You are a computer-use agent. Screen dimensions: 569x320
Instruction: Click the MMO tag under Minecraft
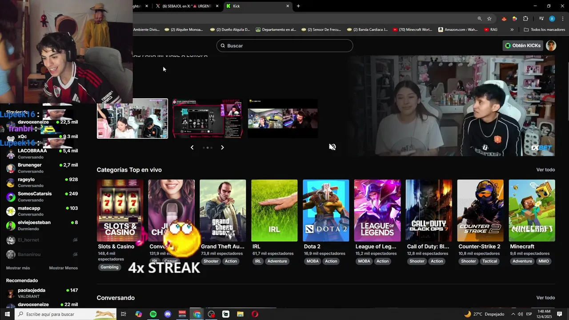pos(544,261)
